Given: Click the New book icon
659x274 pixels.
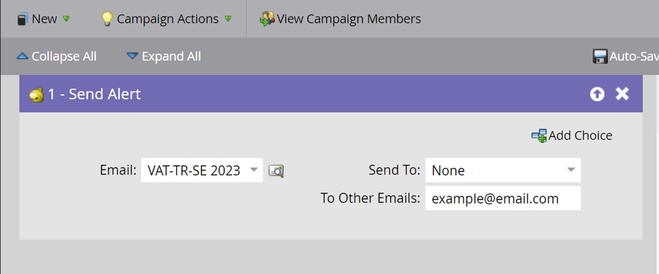Looking at the screenshot, I should (21, 19).
